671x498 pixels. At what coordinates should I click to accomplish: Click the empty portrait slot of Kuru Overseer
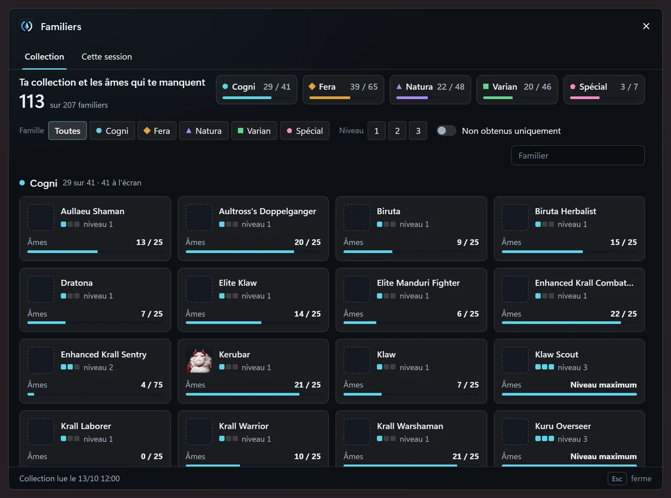click(x=515, y=432)
